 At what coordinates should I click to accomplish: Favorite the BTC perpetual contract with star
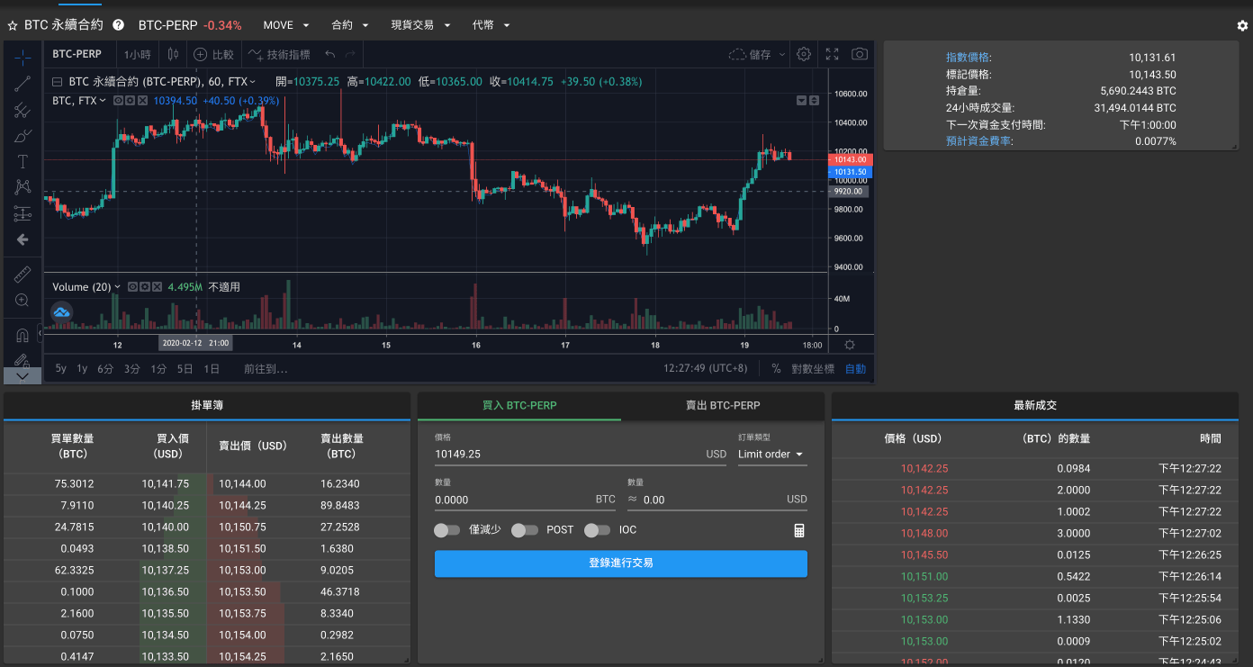point(13,25)
